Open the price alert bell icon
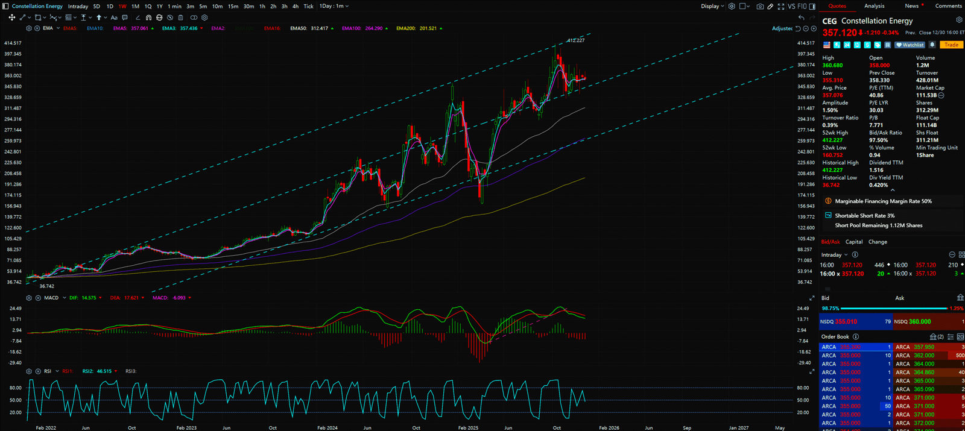This screenshot has height=431, width=965. pyautogui.click(x=932, y=45)
